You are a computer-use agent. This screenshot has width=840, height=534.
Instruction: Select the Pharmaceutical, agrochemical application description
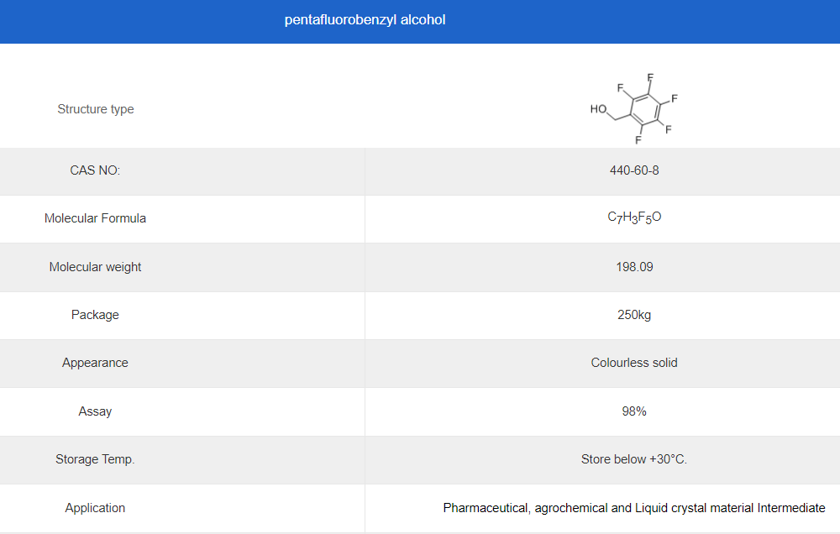click(x=634, y=508)
